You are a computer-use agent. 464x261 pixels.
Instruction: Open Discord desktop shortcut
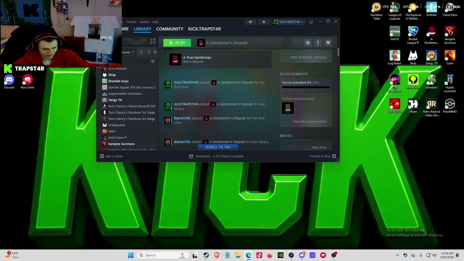tap(9, 82)
